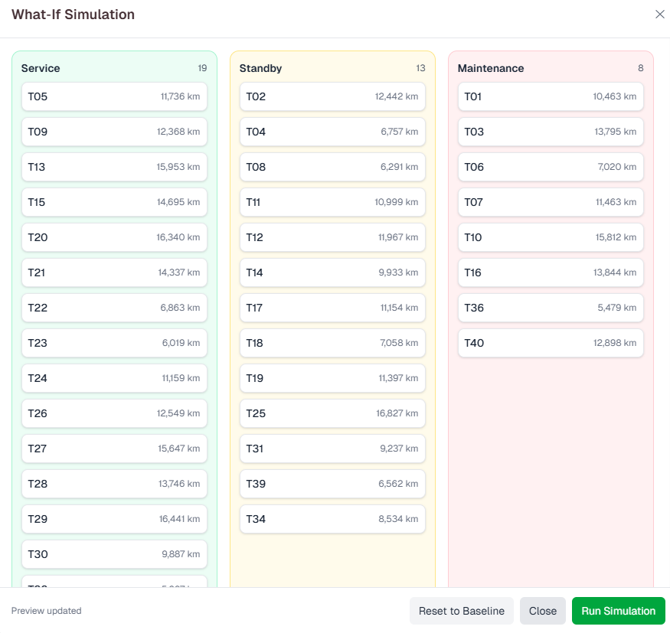
Task: Click train T02 in Standby column
Action: click(332, 96)
